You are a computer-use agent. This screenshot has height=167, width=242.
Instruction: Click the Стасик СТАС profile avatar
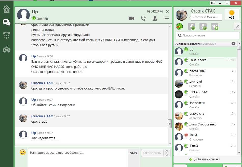coord(182,15)
